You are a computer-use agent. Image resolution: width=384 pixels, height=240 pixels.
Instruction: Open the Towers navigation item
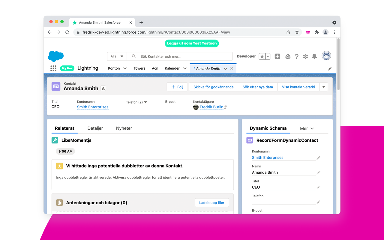[x=139, y=68]
